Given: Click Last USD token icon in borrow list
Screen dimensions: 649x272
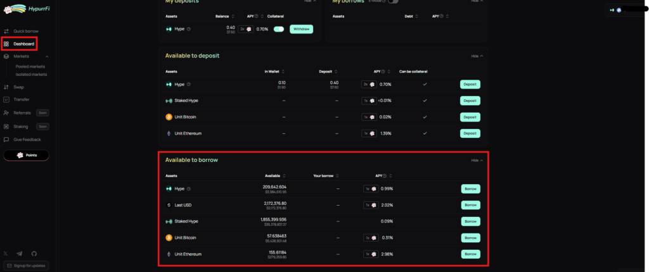Looking at the screenshot, I should (x=169, y=205).
